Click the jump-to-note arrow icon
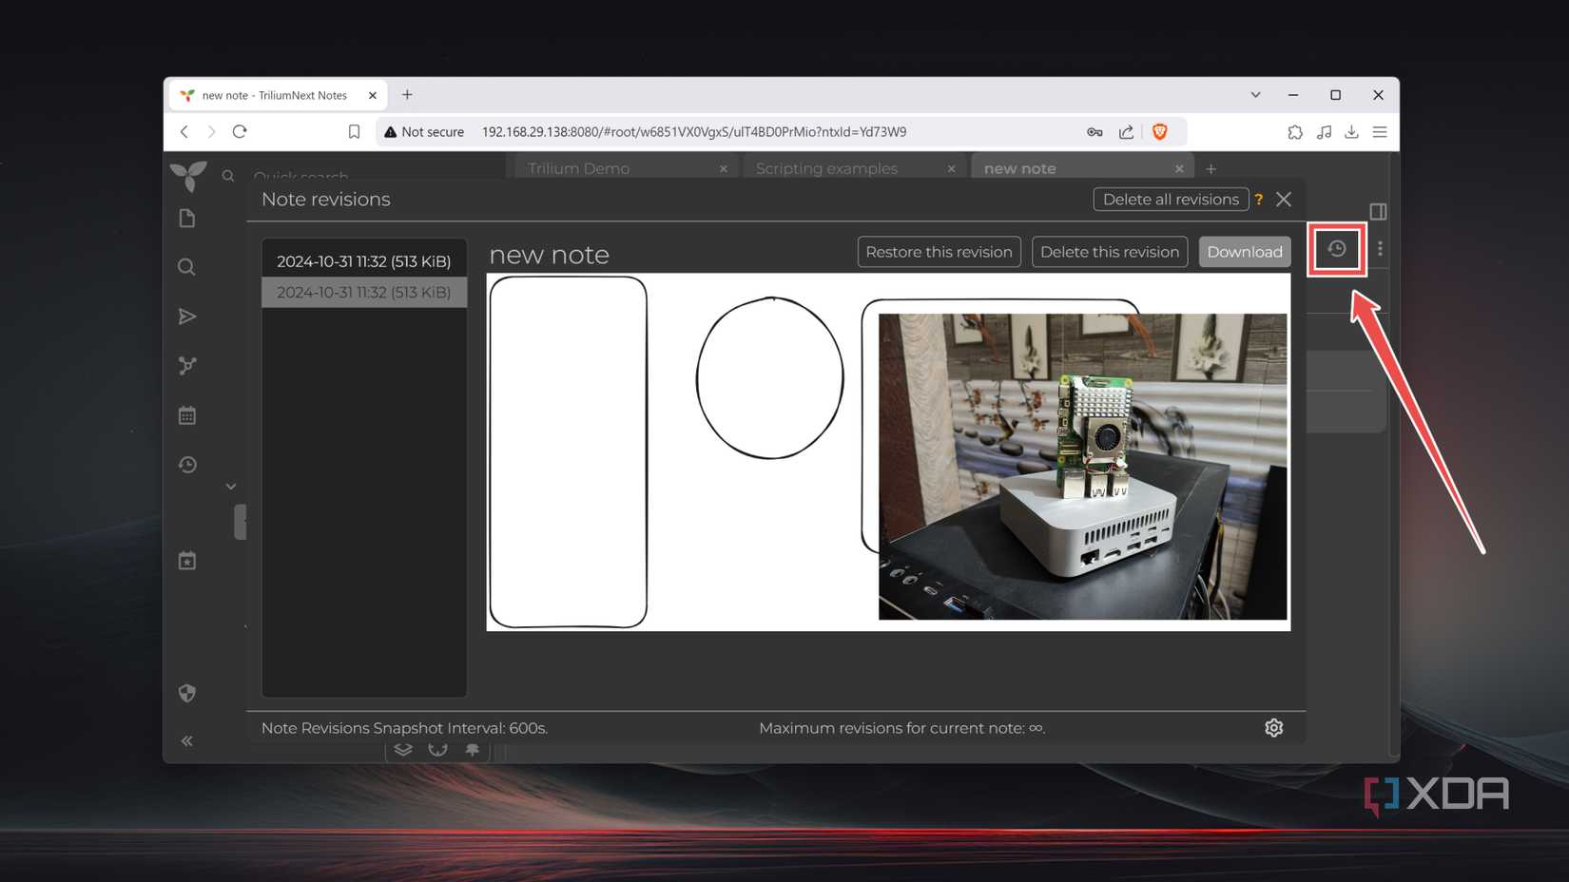The height and width of the screenshot is (882, 1569). coord(187,316)
